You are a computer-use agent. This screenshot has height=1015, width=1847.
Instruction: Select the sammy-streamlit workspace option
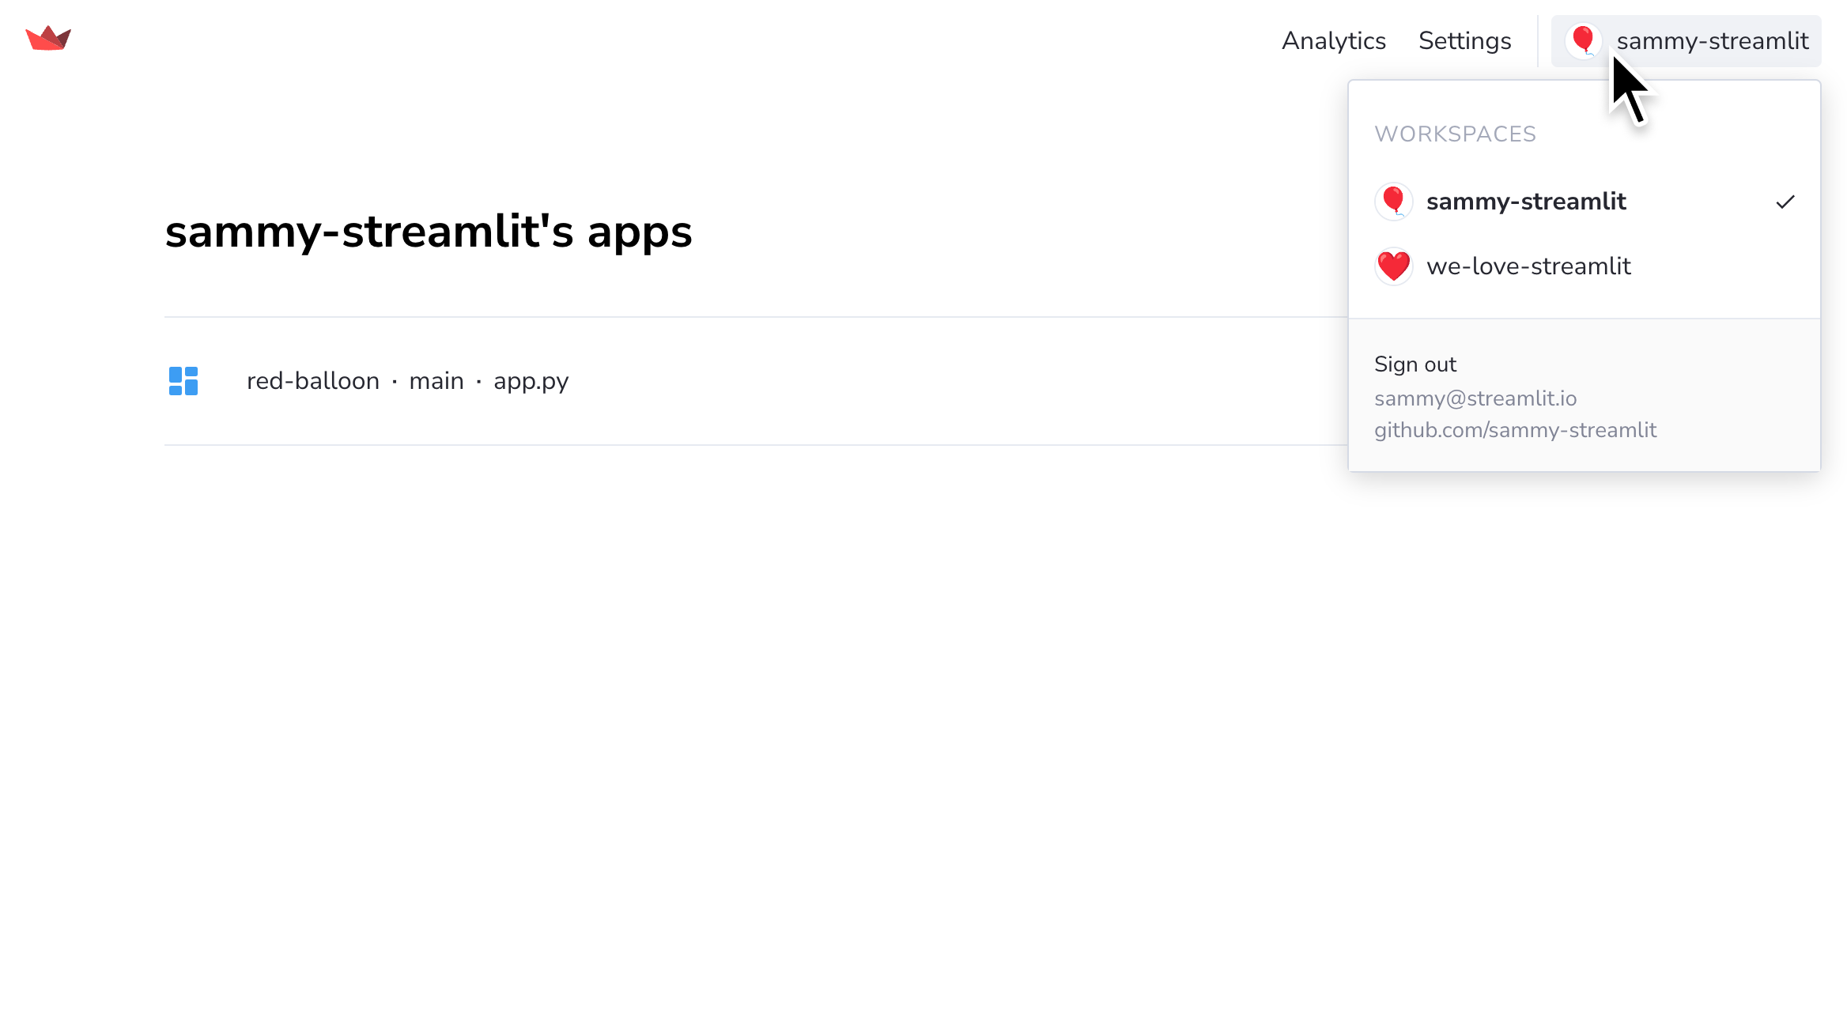click(x=1526, y=202)
